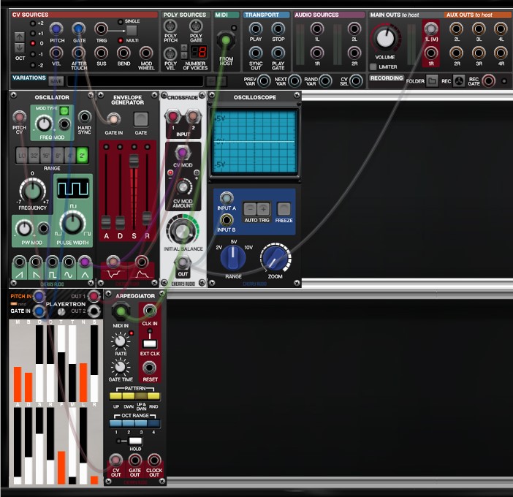Click the main VOLUME knob
The image size is (513, 497).
(386, 38)
